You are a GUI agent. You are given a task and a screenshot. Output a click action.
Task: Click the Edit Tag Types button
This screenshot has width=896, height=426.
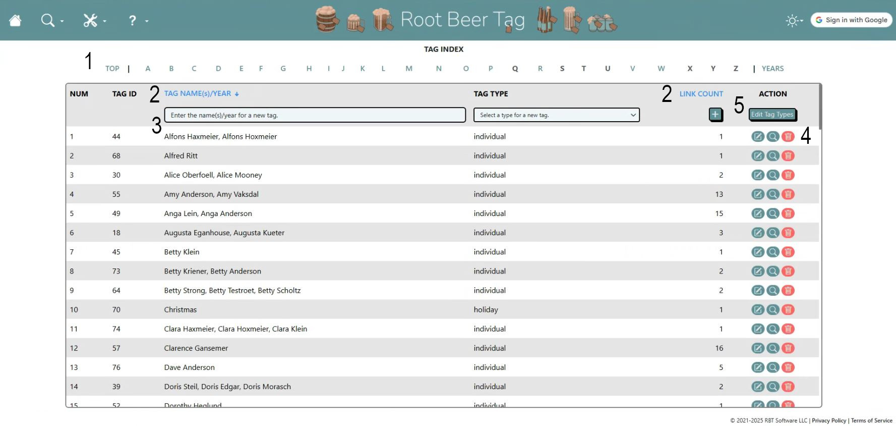tap(771, 115)
